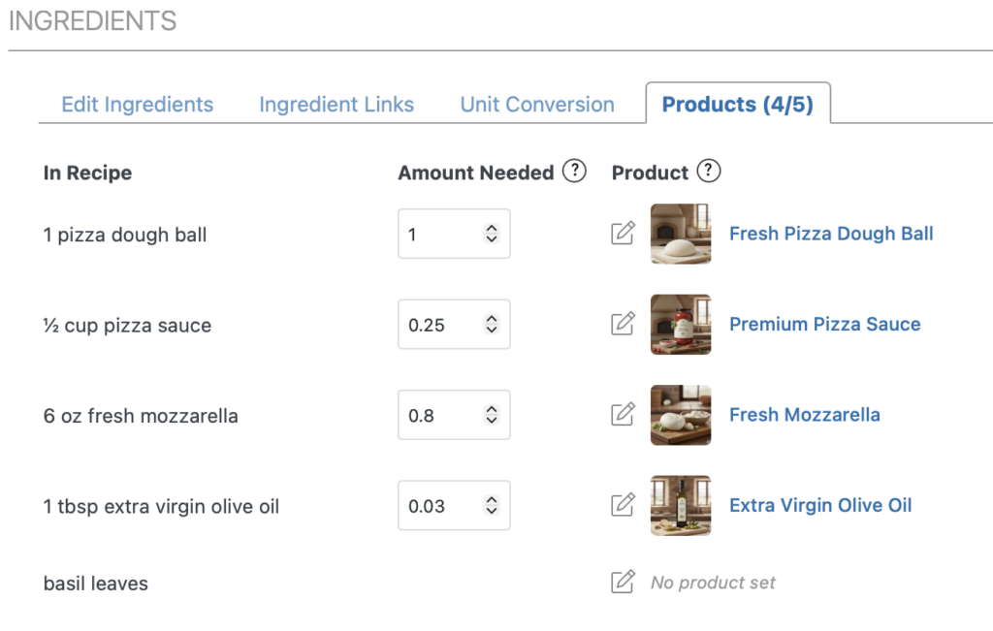Switch to the Edit Ingredients tab
Image resolution: width=993 pixels, height=631 pixels.
[x=137, y=105]
